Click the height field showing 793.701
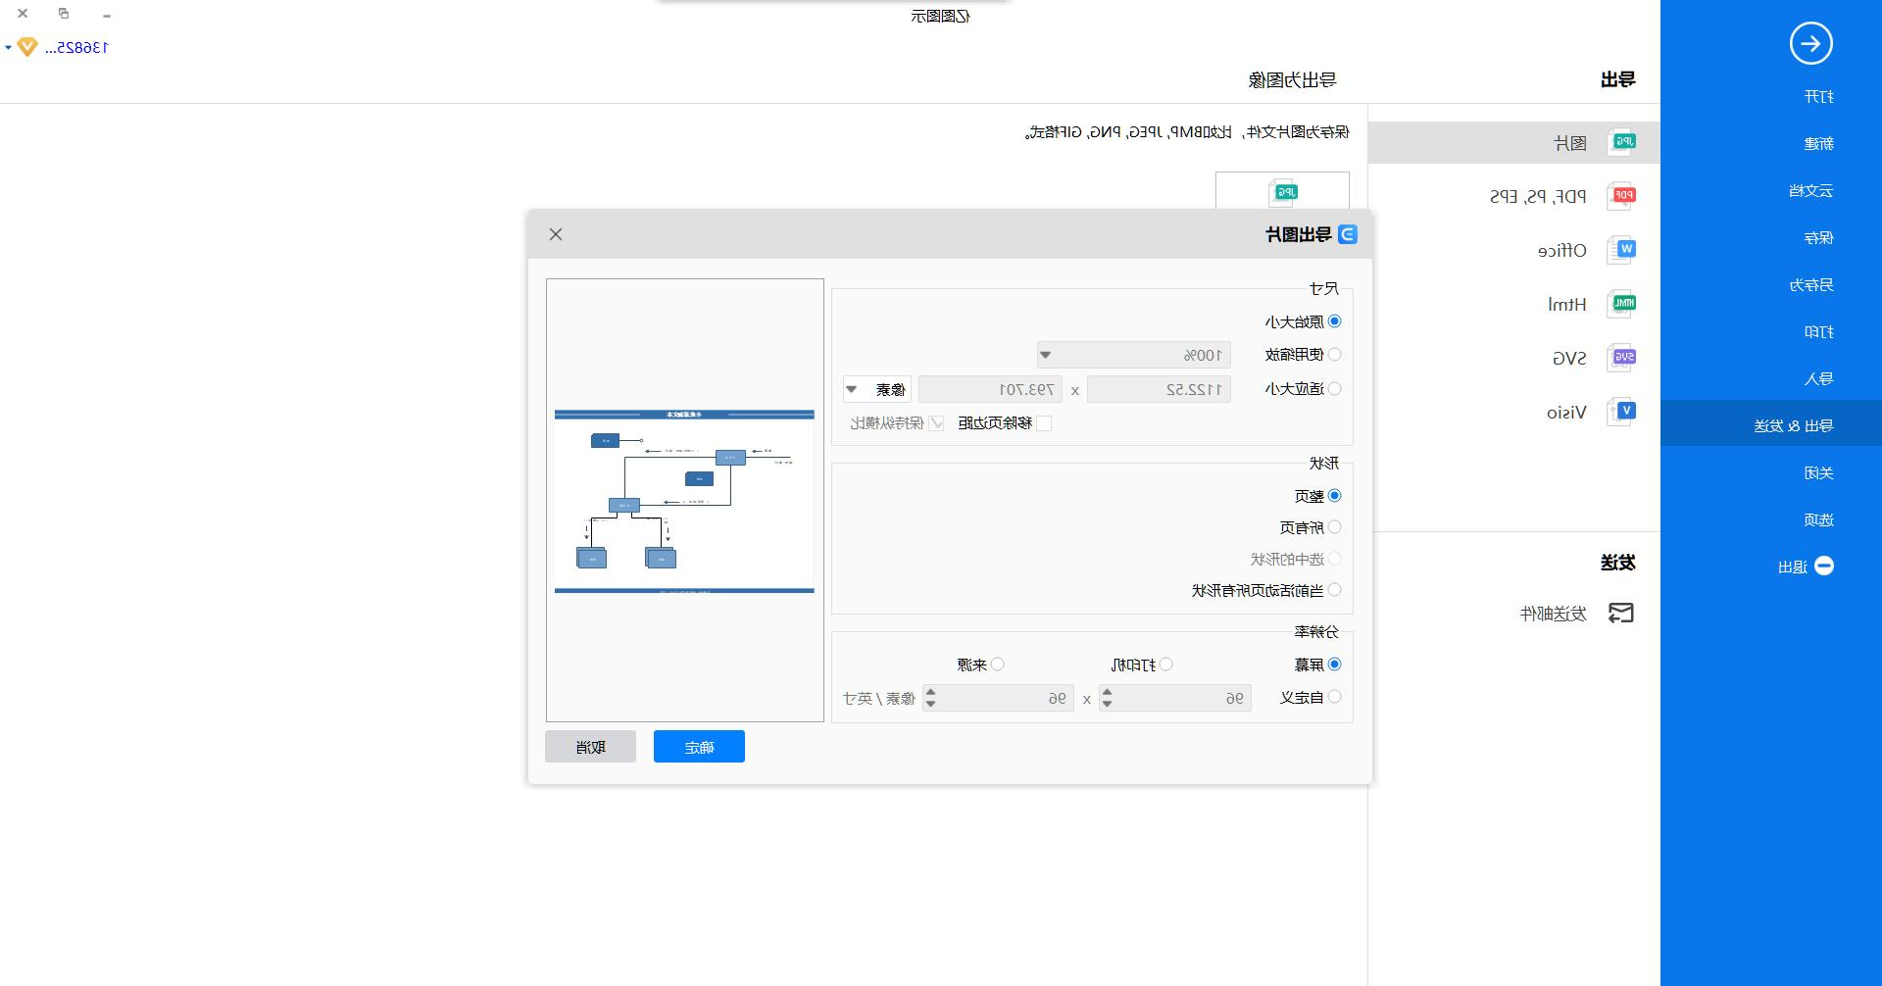This screenshot has width=1882, height=986. [x=990, y=389]
